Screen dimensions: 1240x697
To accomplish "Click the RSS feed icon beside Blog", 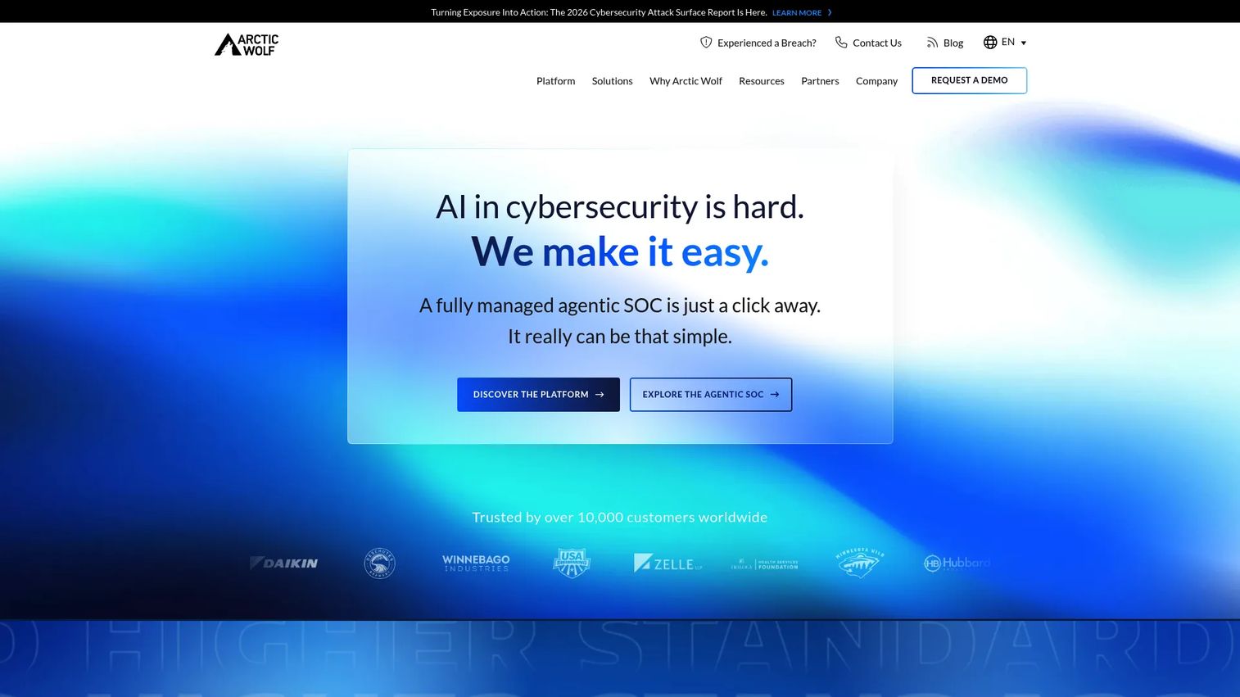I will 932,43.
